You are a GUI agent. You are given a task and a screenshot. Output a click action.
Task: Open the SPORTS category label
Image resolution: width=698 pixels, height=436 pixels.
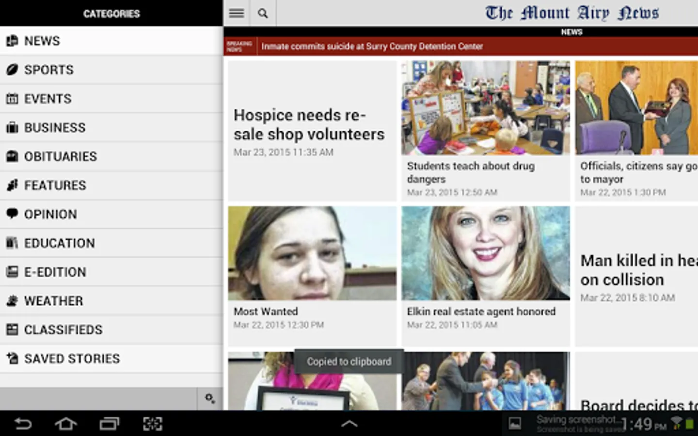coord(49,70)
